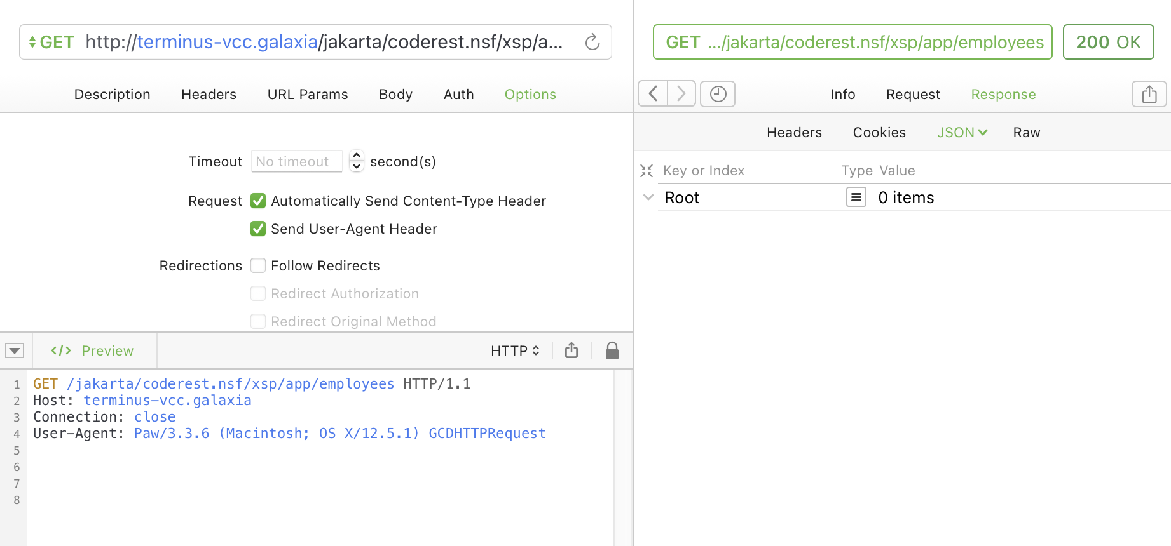Open the JSON format dropdown
Screen dimensions: 1171x546
click(961, 133)
